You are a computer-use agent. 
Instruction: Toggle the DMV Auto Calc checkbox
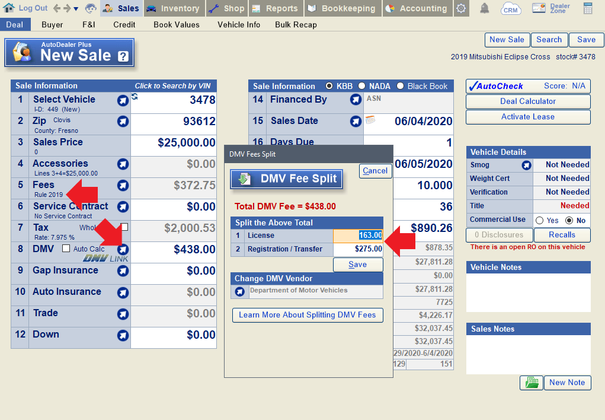(x=66, y=249)
